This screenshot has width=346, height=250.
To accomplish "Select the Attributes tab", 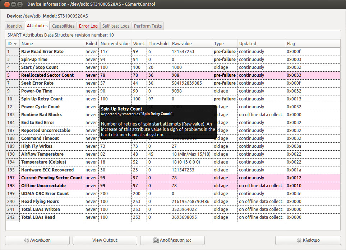I will point(37,25).
